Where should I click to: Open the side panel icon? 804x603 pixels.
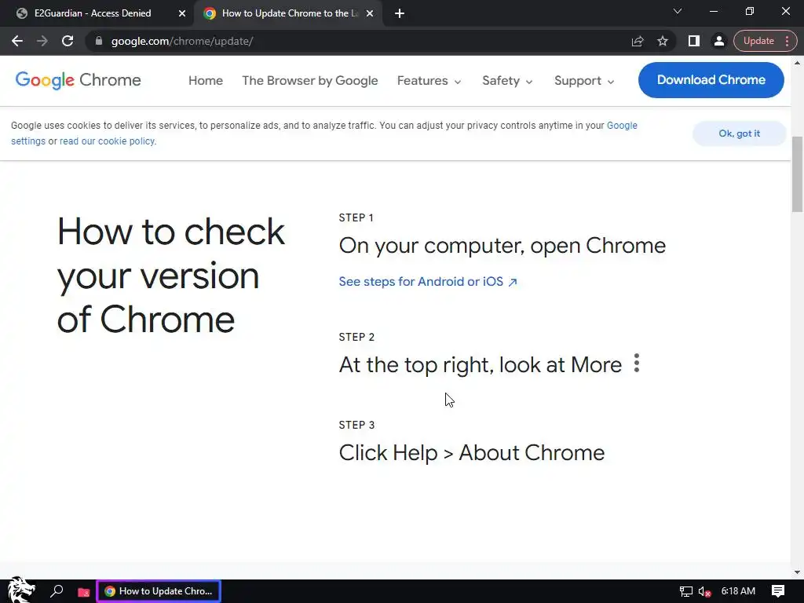click(x=694, y=41)
